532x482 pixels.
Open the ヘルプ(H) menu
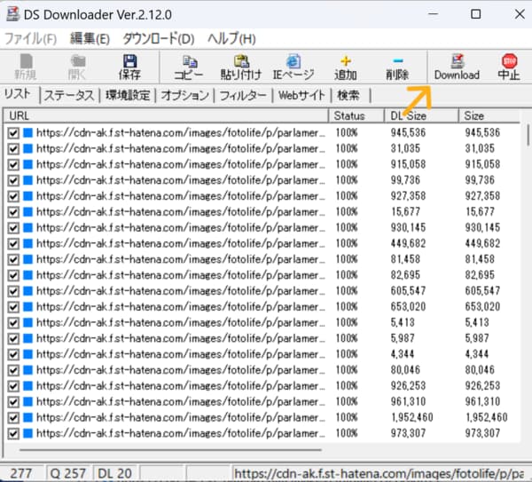click(x=231, y=39)
